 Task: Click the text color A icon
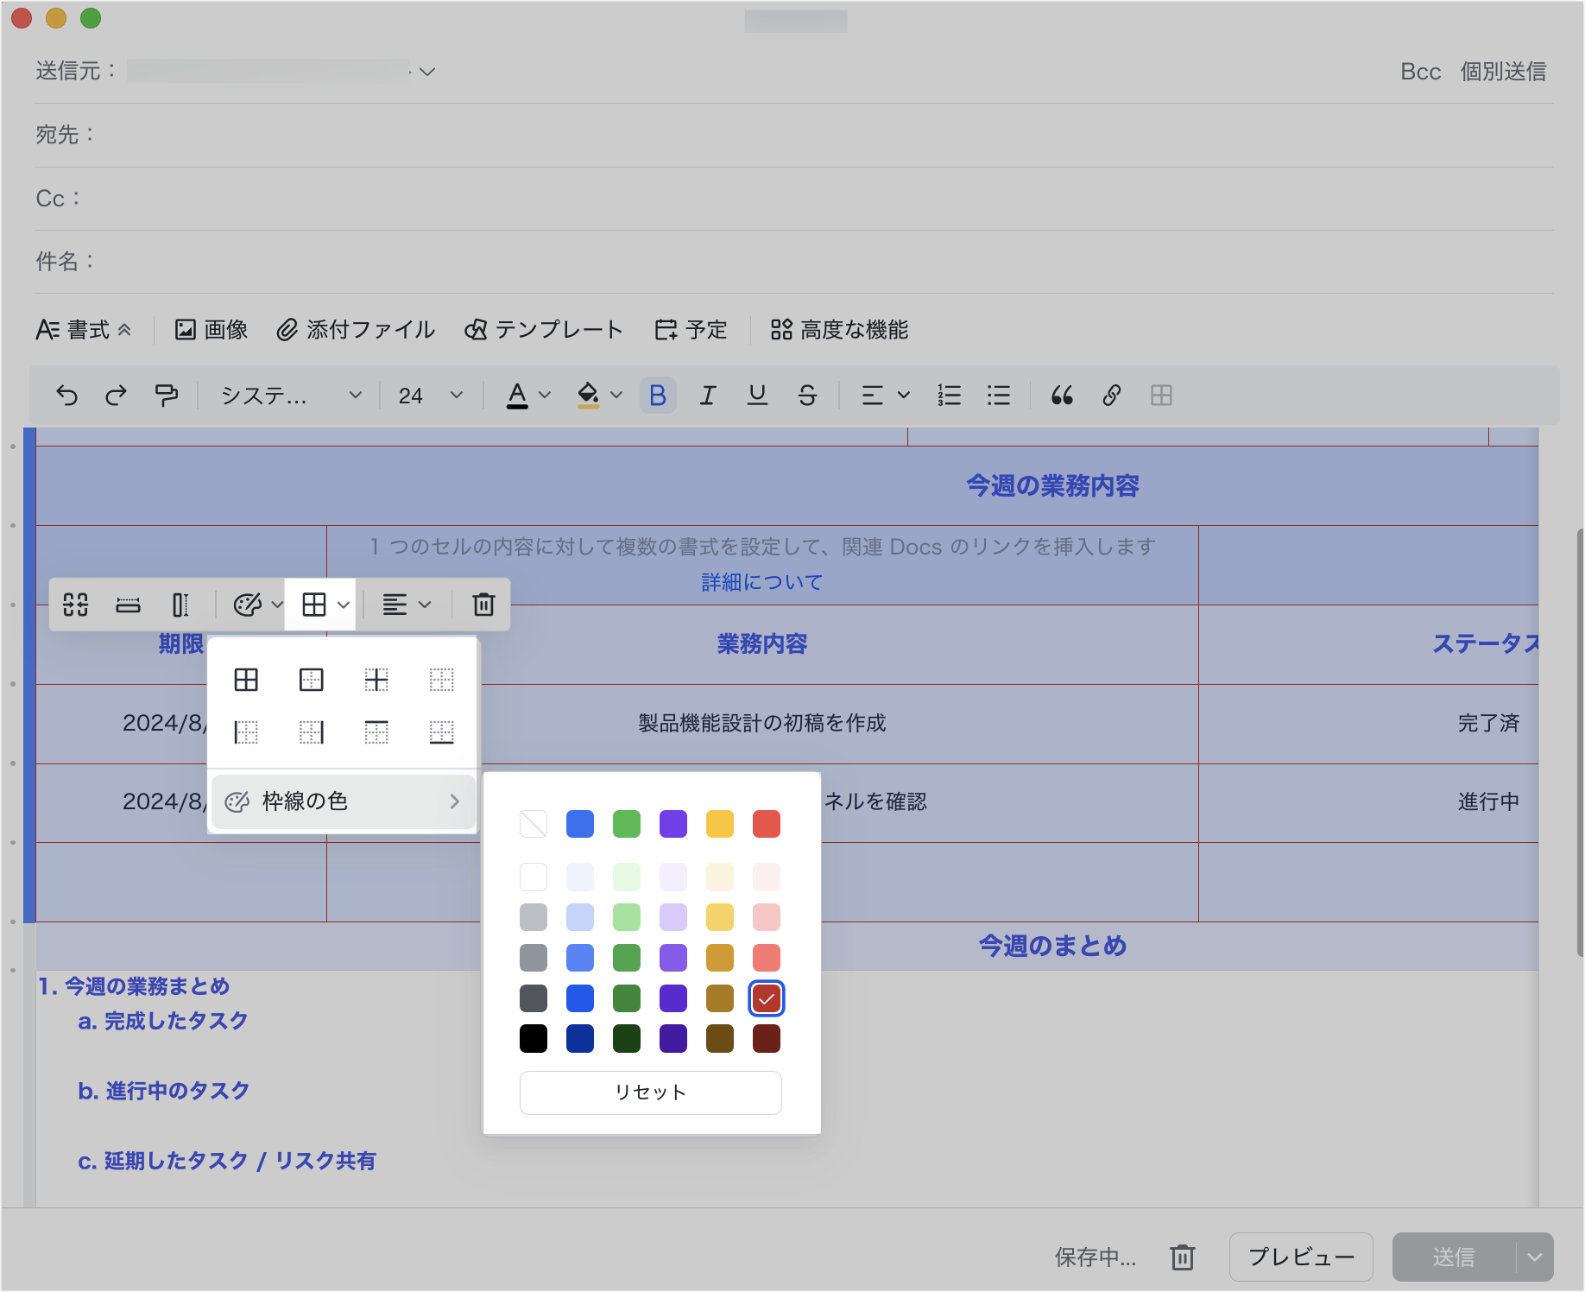click(517, 396)
